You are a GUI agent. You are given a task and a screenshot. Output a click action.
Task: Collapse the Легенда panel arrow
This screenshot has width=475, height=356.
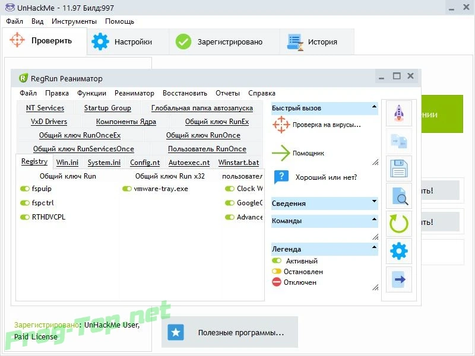tap(374, 247)
